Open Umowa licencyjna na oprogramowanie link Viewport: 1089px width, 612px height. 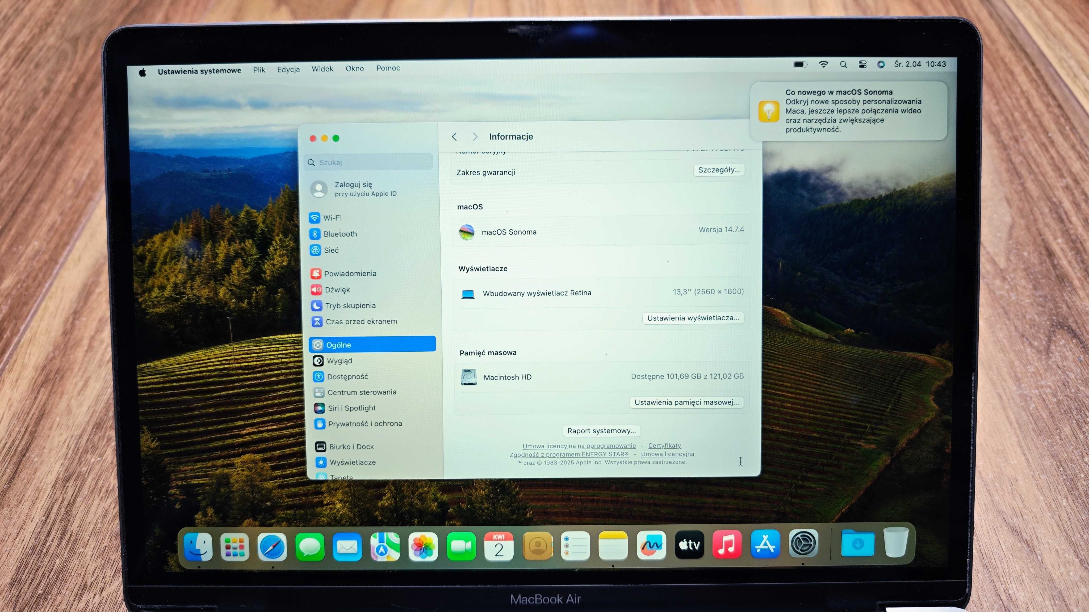click(579, 446)
